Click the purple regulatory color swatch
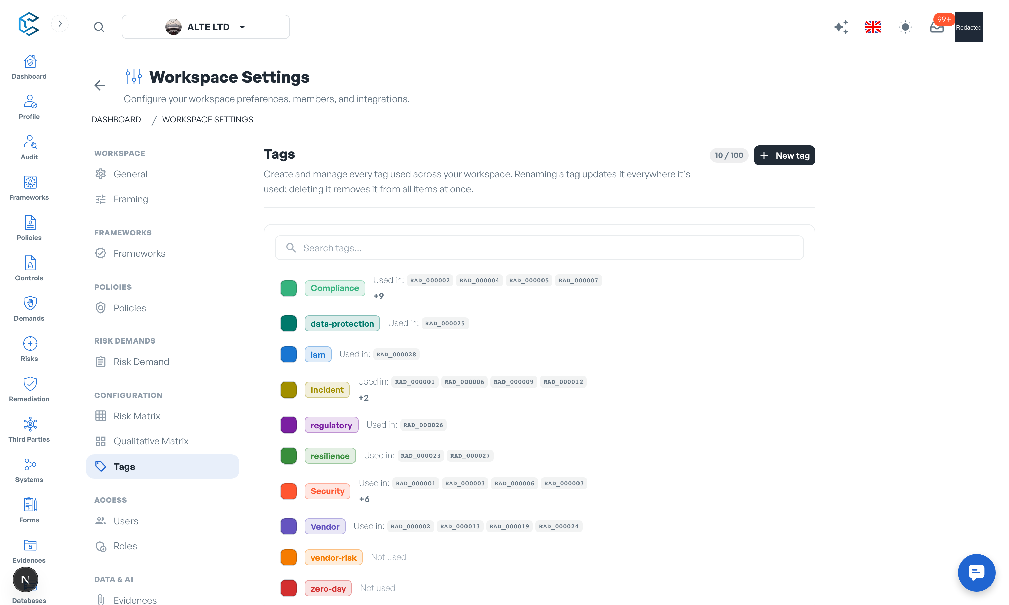The image size is (1009, 605). coord(288,425)
